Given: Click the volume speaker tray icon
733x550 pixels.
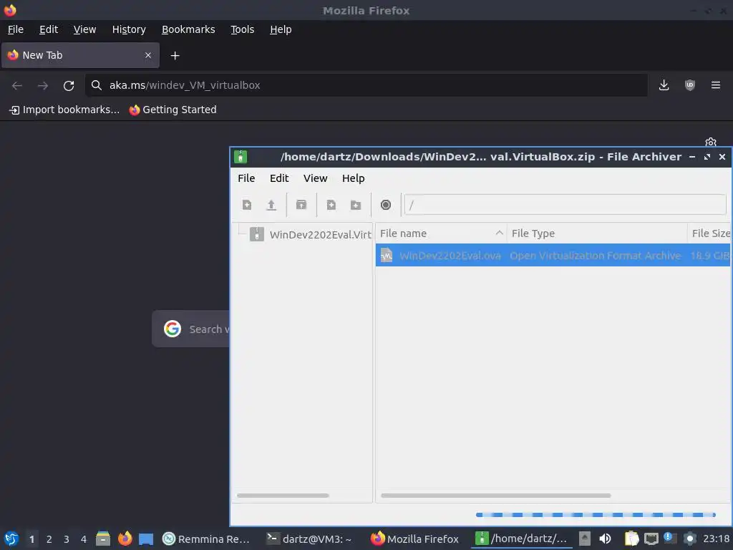Looking at the screenshot, I should click(605, 539).
